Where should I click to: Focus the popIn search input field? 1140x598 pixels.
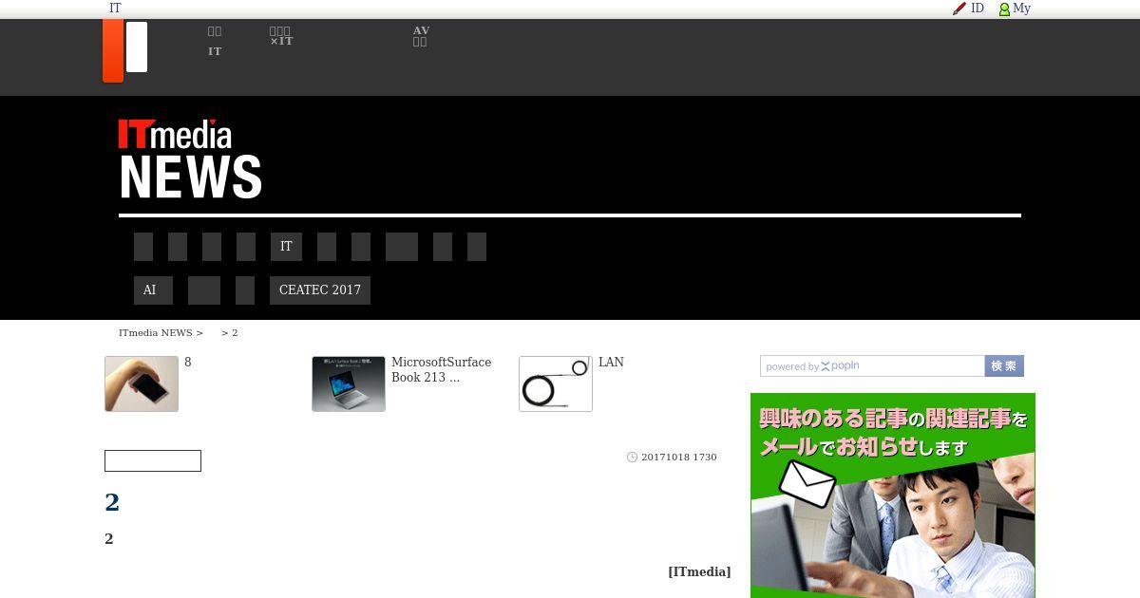872,366
